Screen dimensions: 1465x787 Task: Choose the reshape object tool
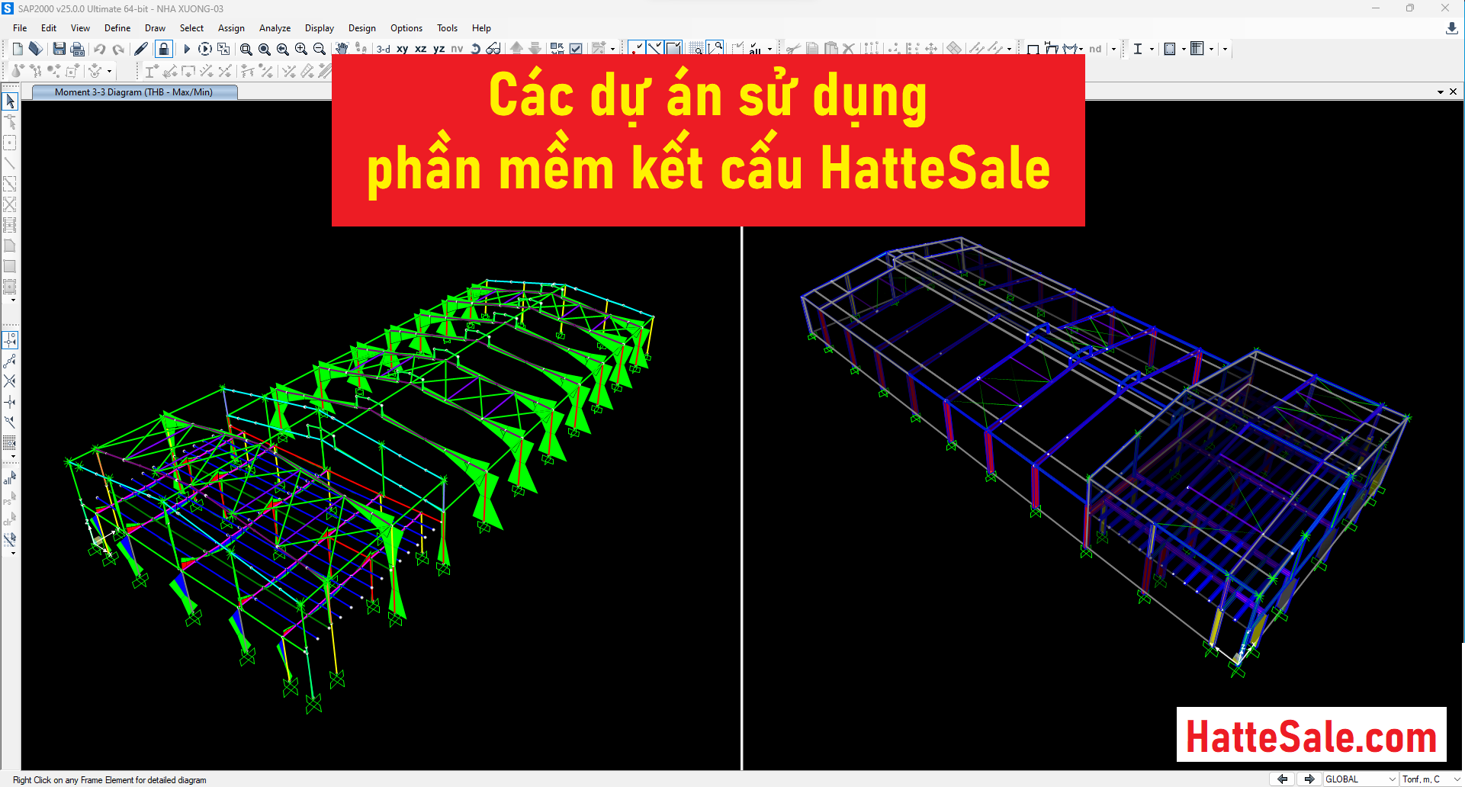point(10,122)
